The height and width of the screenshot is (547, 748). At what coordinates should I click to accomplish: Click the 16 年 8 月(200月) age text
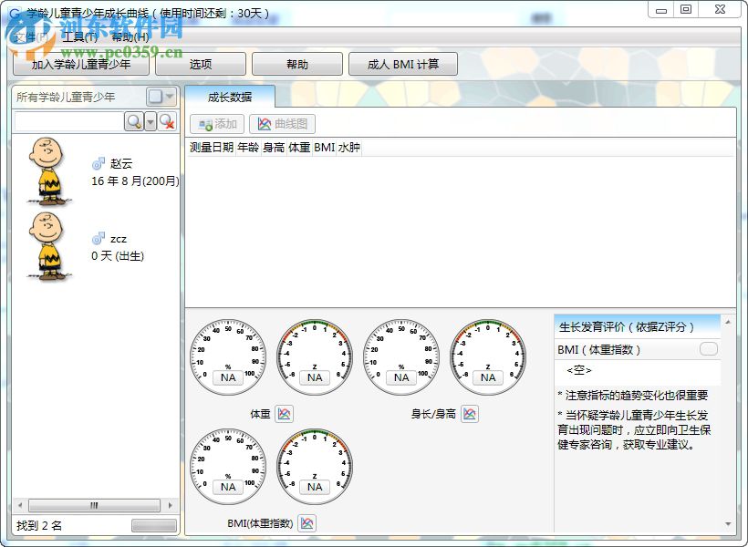pyautogui.click(x=136, y=181)
